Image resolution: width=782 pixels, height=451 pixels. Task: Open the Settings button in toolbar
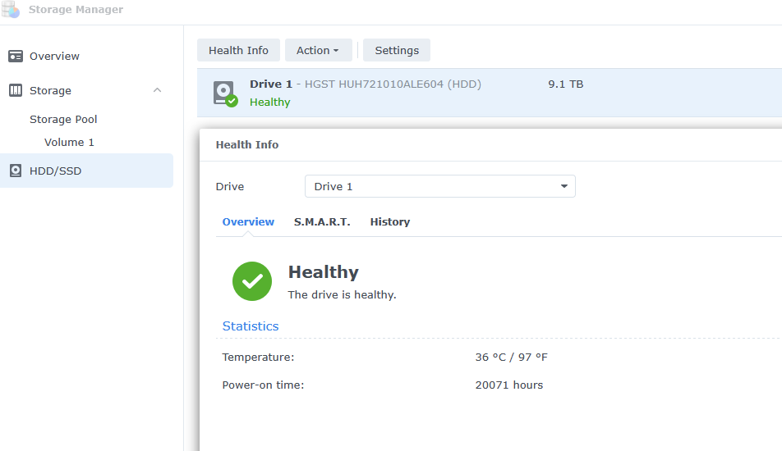pos(397,51)
